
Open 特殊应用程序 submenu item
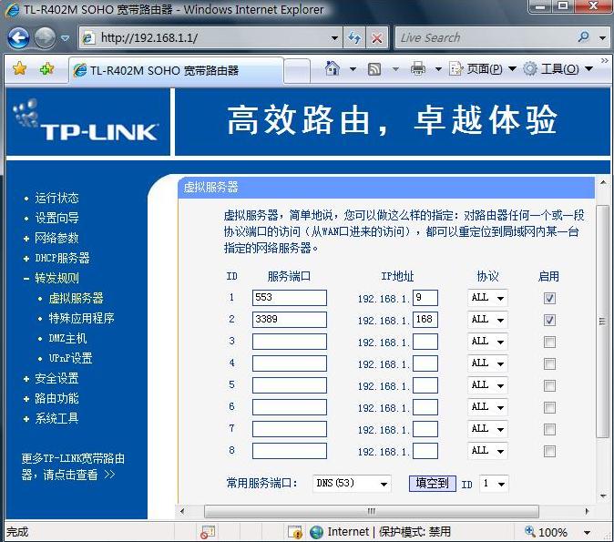tap(81, 318)
